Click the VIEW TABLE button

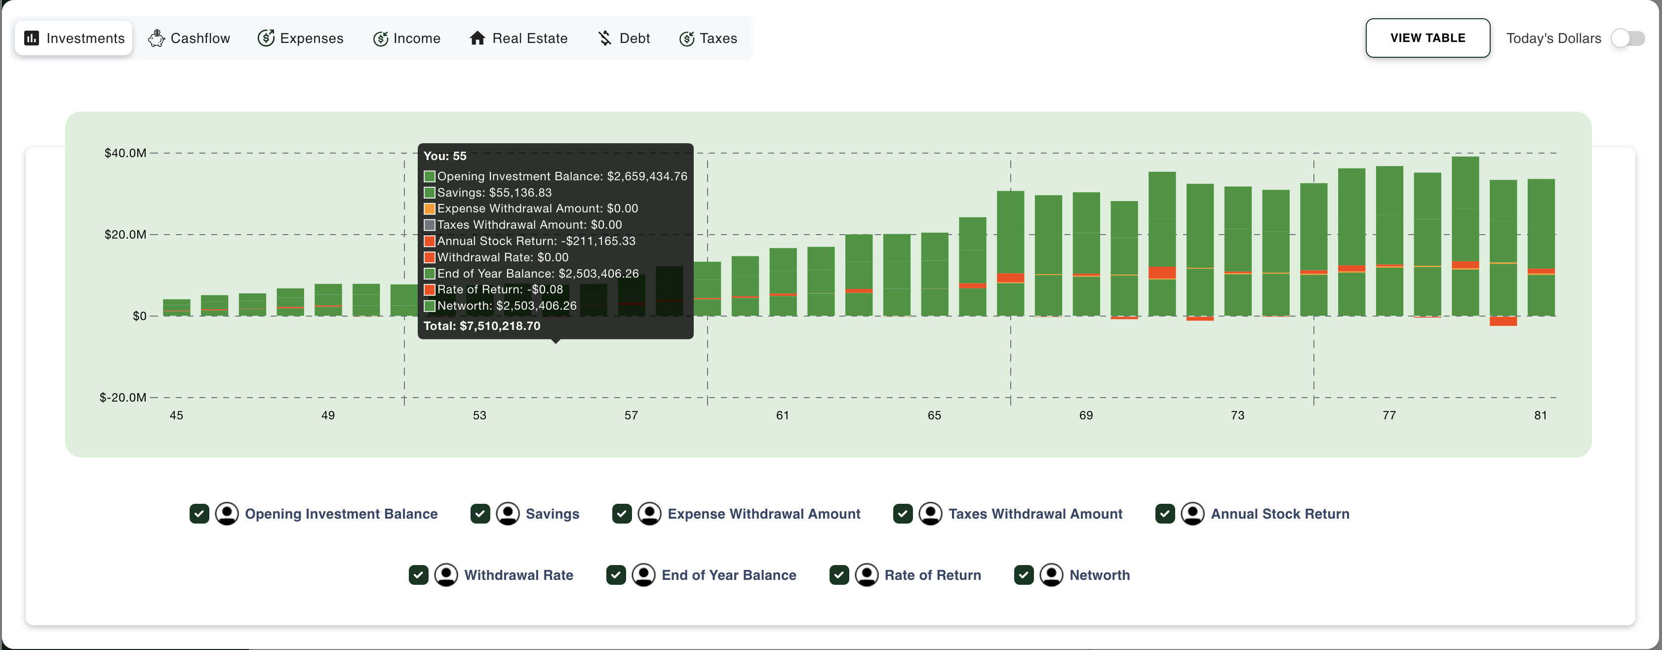(x=1427, y=38)
